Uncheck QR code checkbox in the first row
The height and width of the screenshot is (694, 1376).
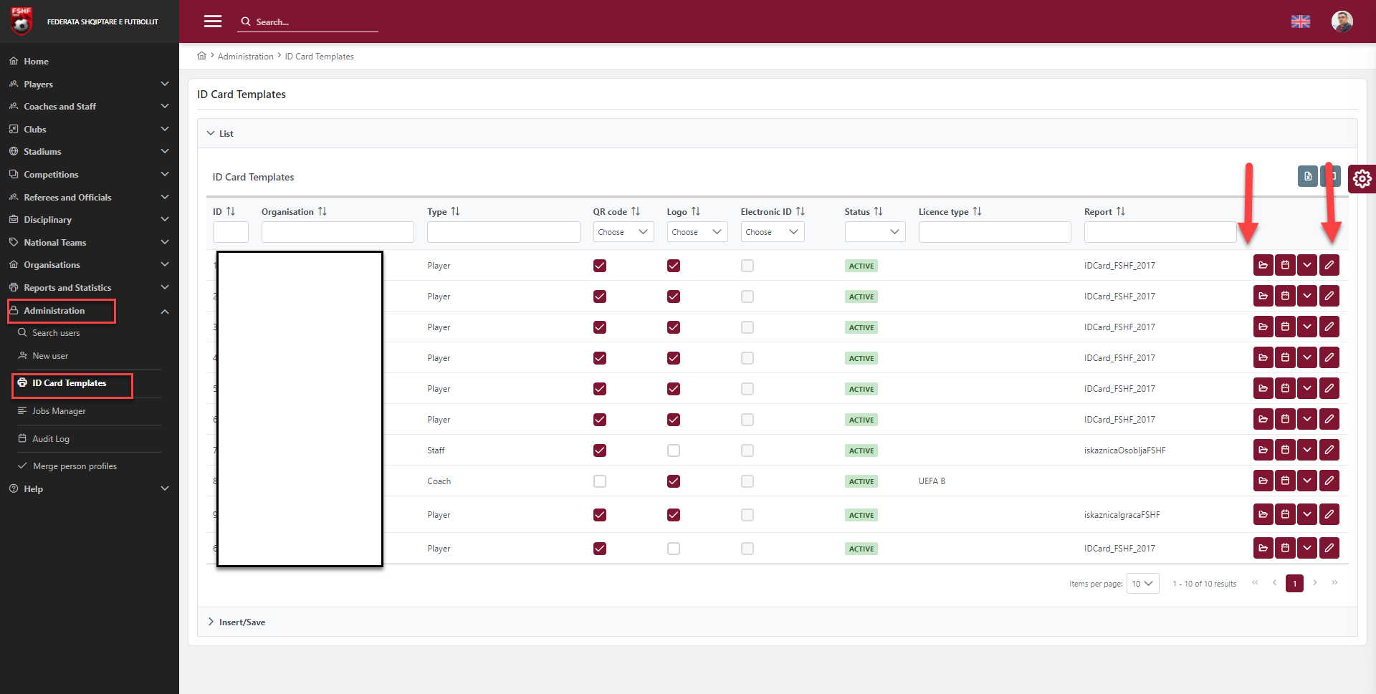coord(600,266)
